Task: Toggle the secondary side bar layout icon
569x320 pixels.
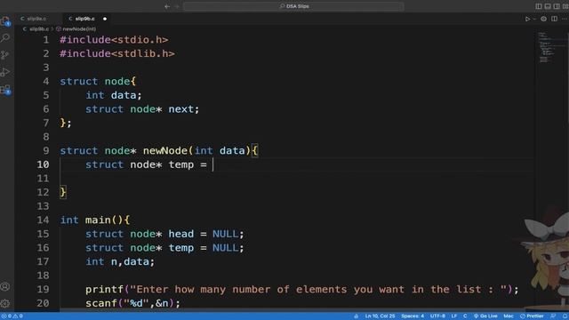Action: pos(557,6)
